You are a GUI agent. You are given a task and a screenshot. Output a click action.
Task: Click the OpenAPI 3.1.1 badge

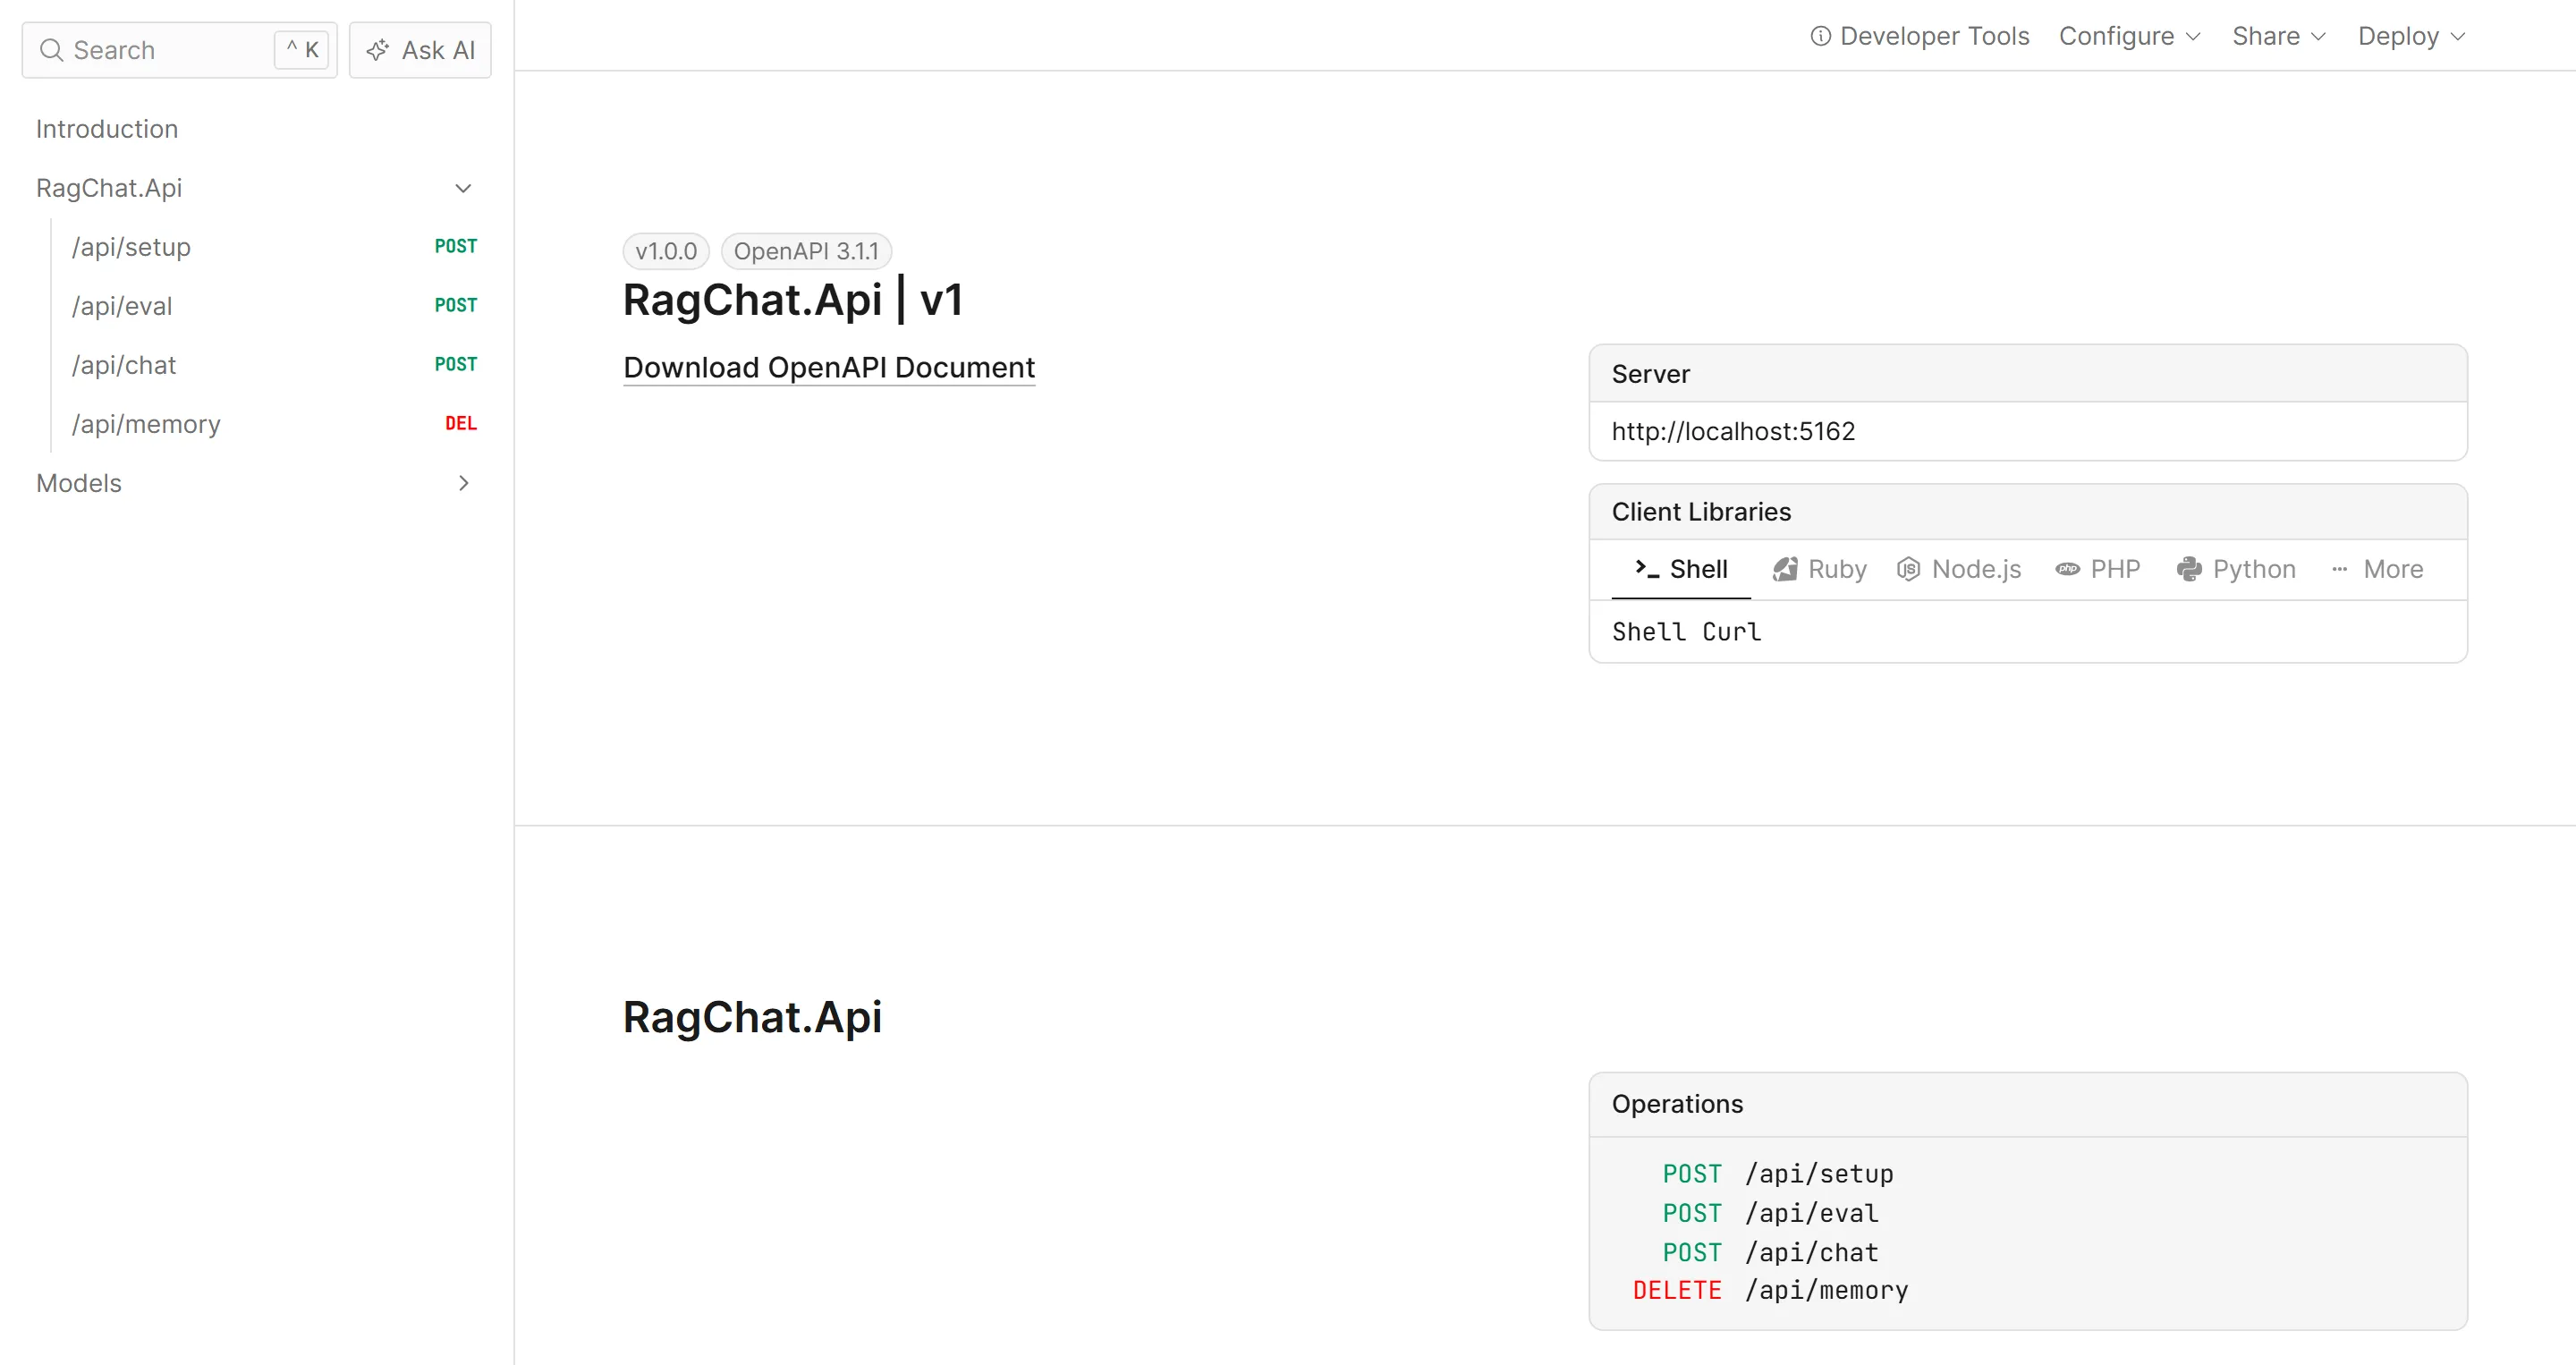(x=806, y=251)
